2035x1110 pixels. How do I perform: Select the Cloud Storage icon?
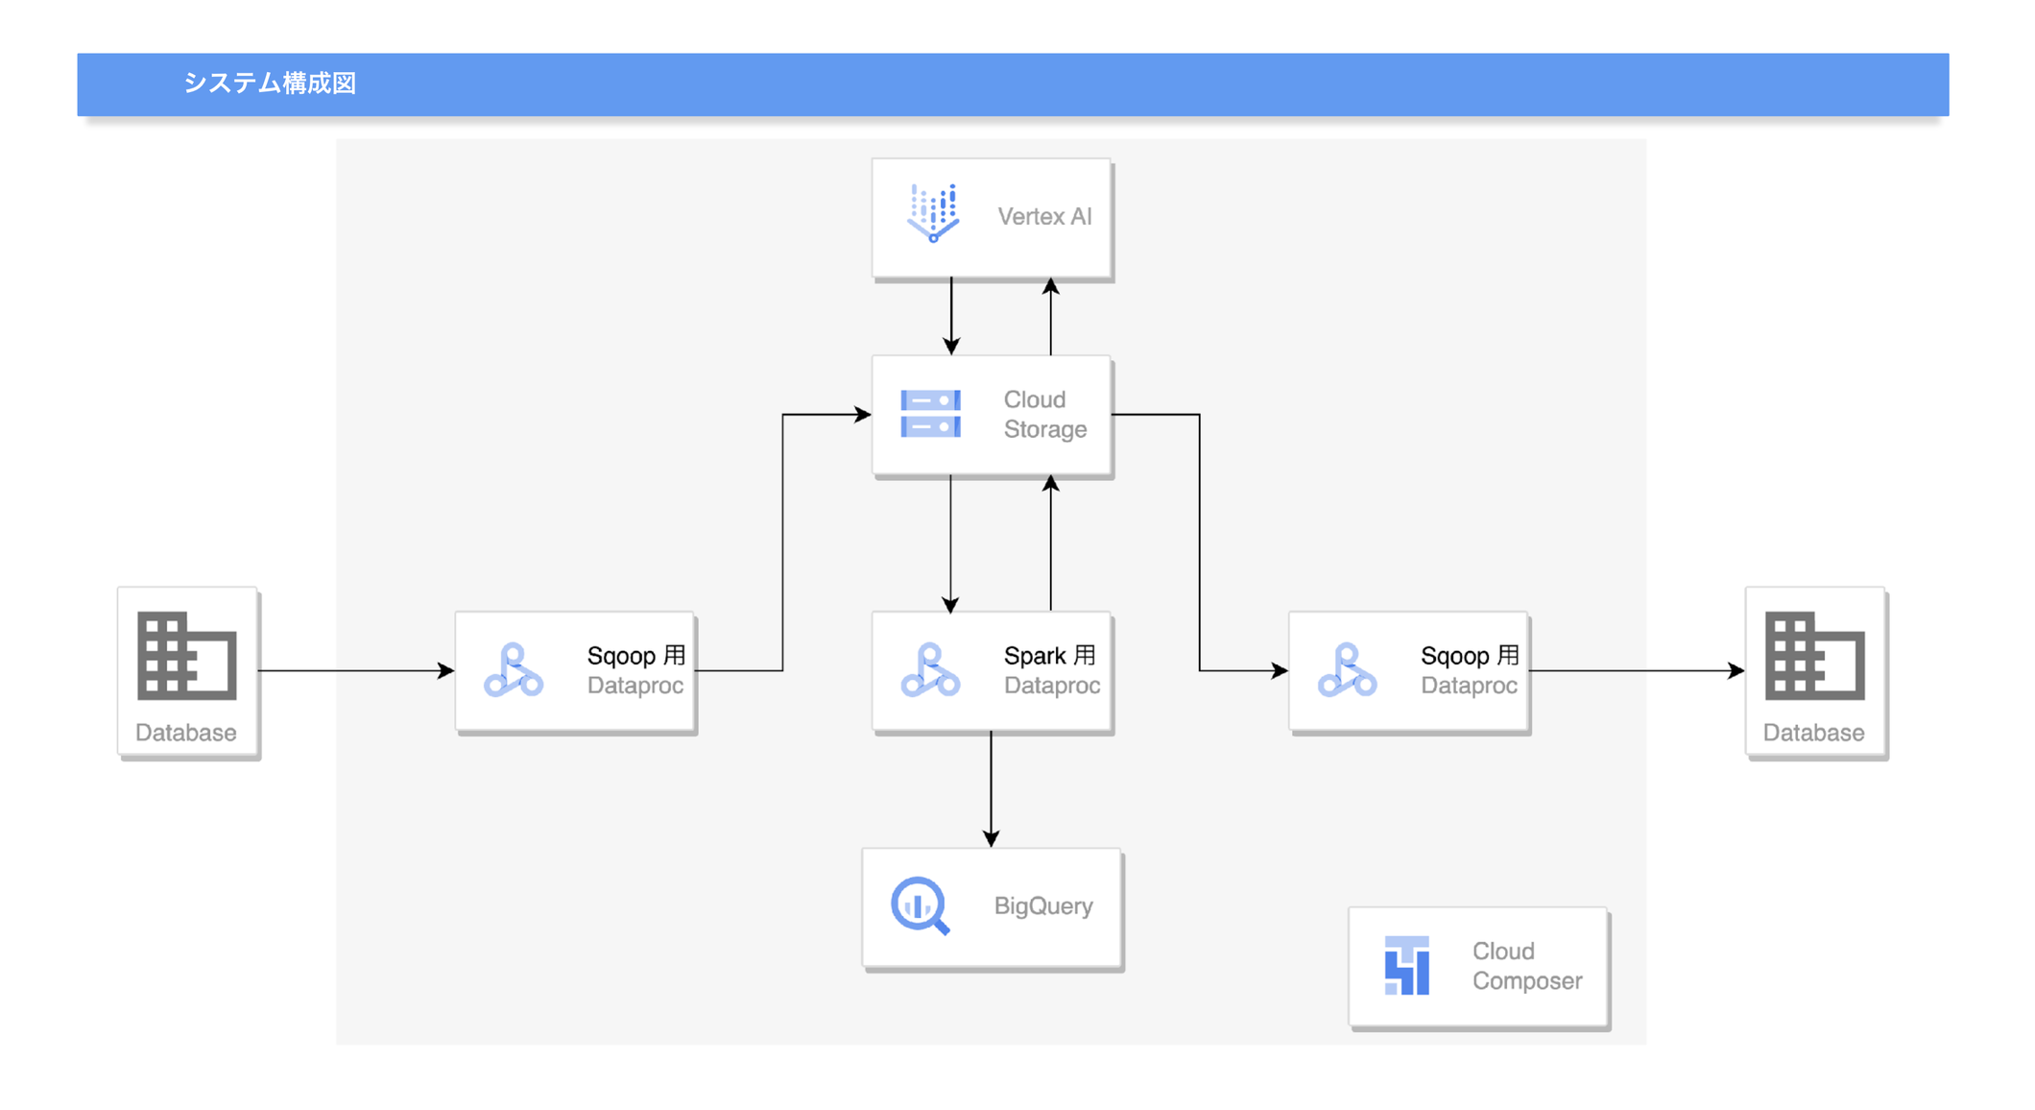930,414
